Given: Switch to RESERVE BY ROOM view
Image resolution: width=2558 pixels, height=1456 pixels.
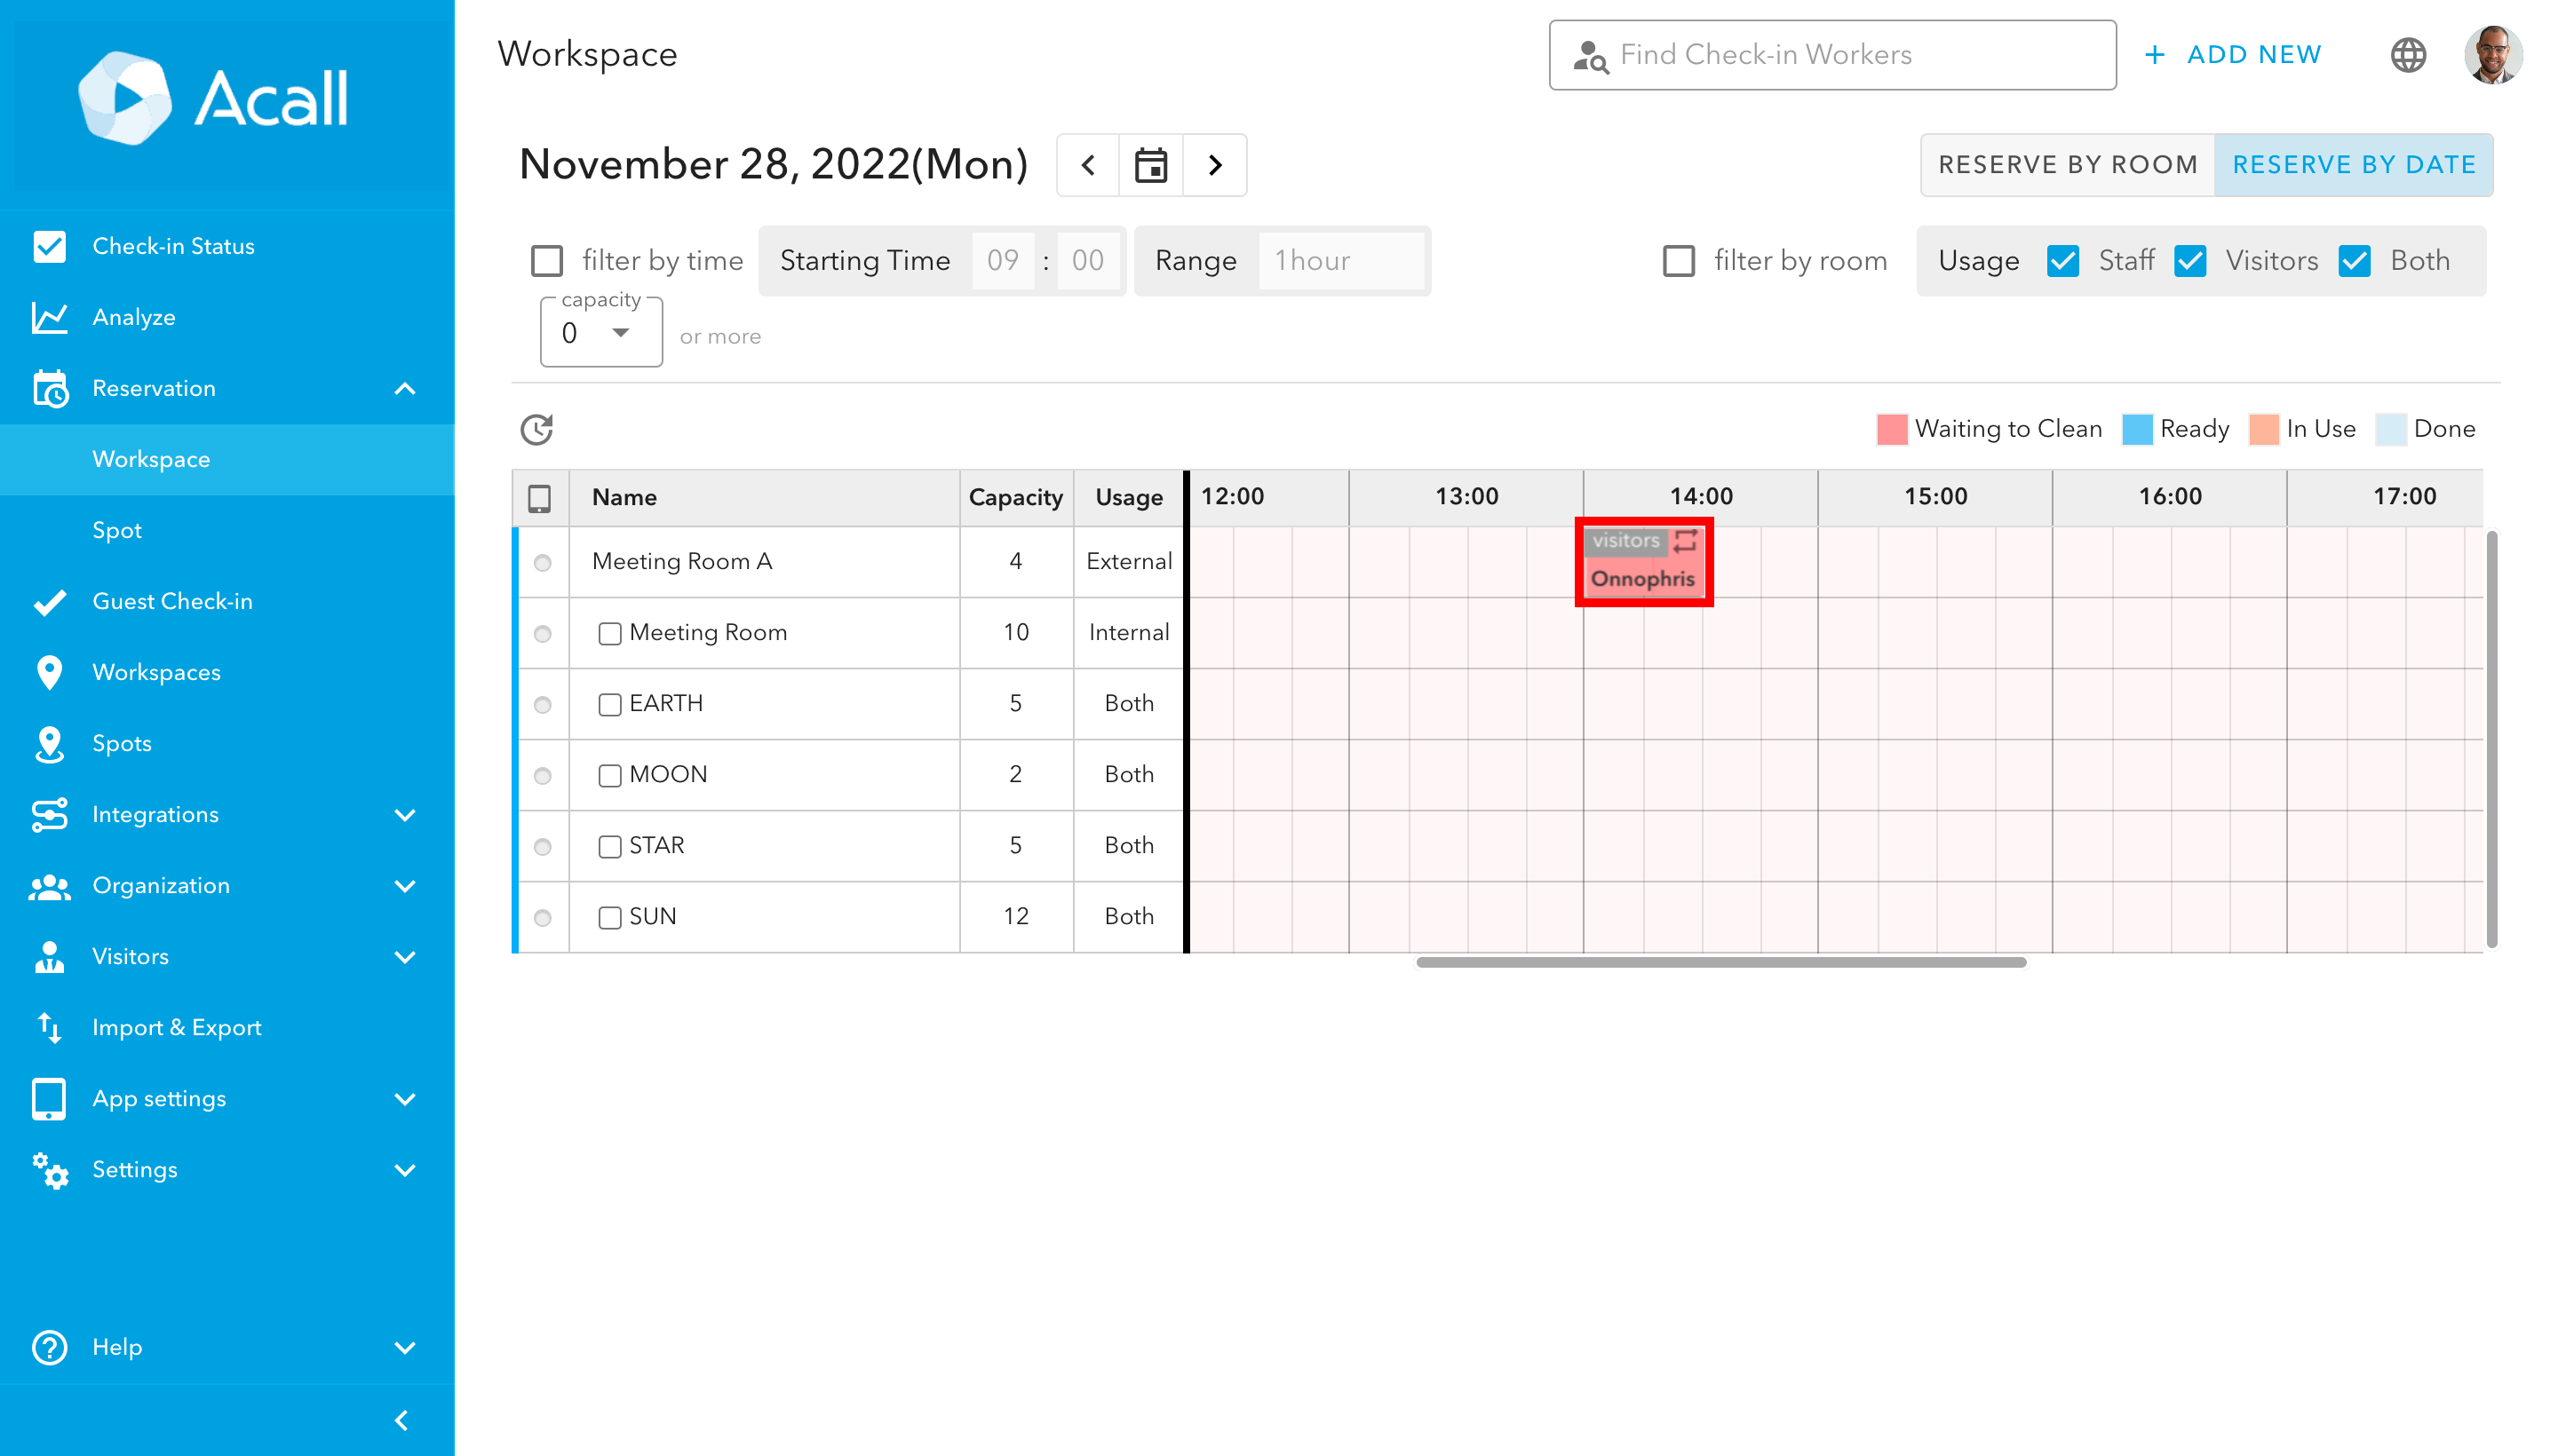Looking at the screenshot, I should pos(2067,164).
